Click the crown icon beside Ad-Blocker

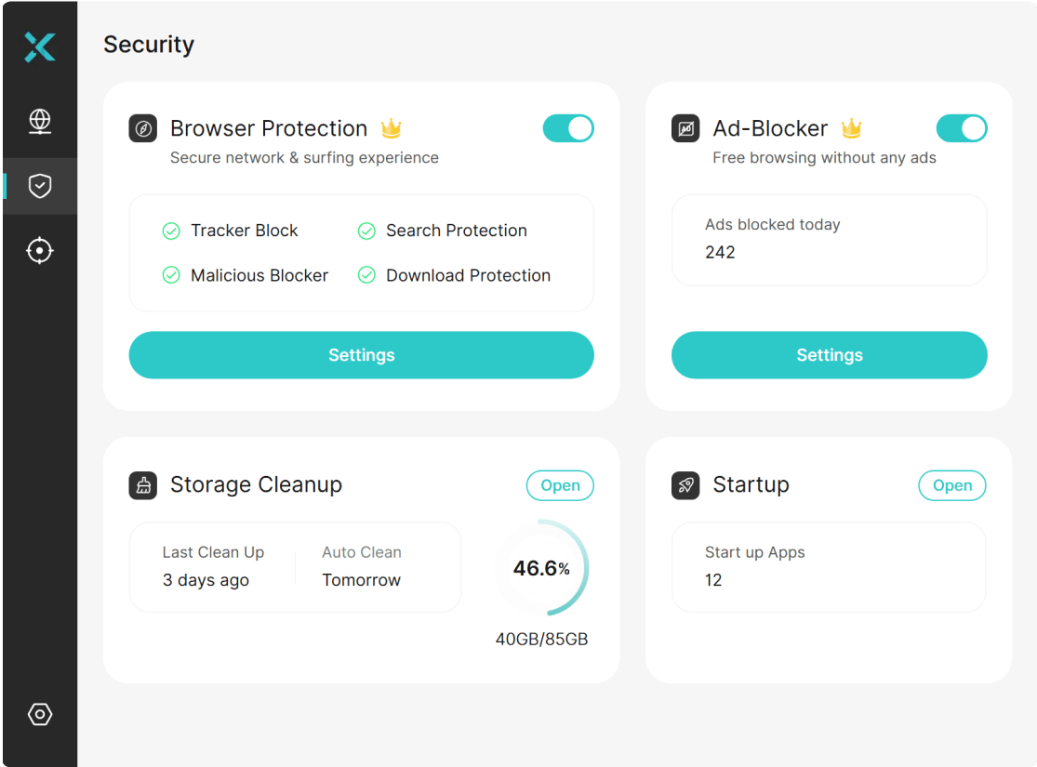pyautogui.click(x=851, y=127)
